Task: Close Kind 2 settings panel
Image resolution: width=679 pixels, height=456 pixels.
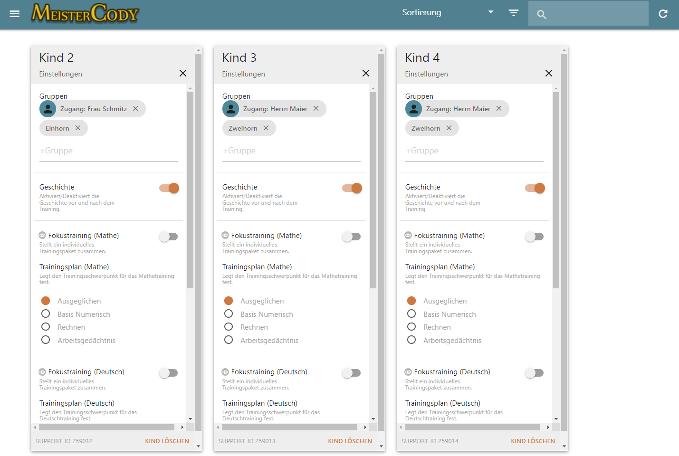Action: click(183, 73)
